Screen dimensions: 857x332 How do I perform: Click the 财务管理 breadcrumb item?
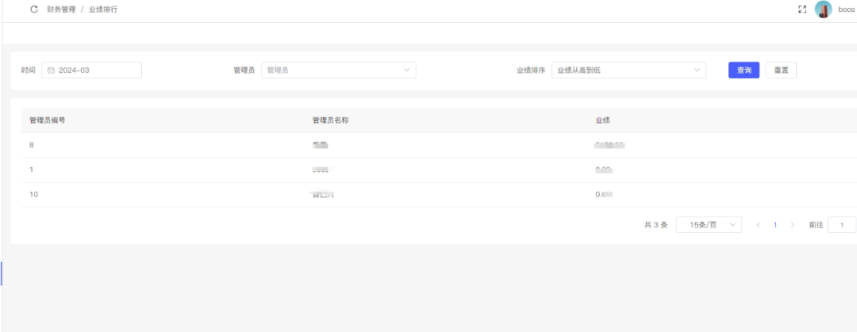[61, 10]
